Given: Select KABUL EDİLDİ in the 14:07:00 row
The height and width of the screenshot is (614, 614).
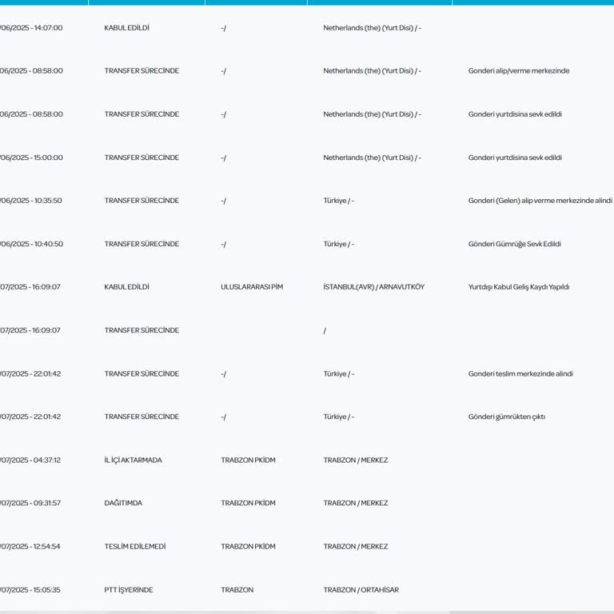Looking at the screenshot, I should coord(126,28).
